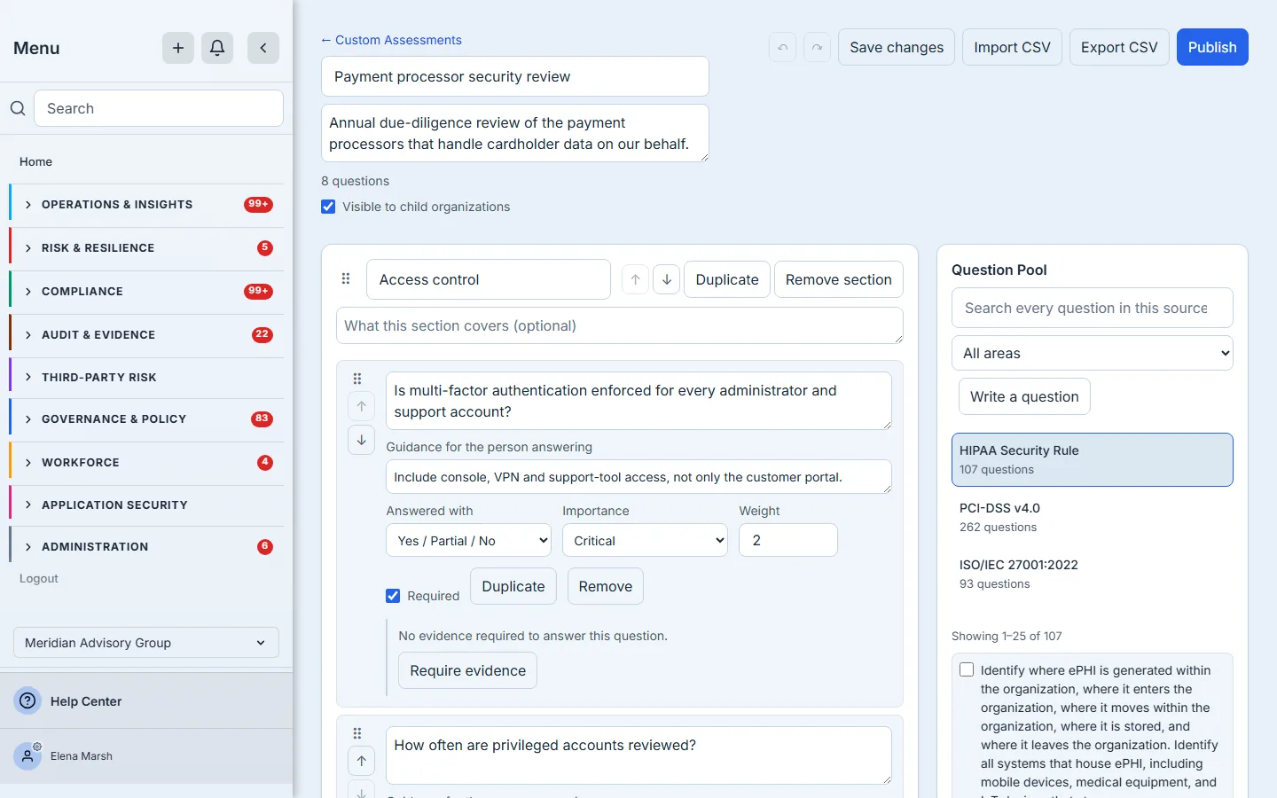Screen dimensions: 1277x798
Task: Open the Importance dropdown set to Critical
Action: click(645, 540)
